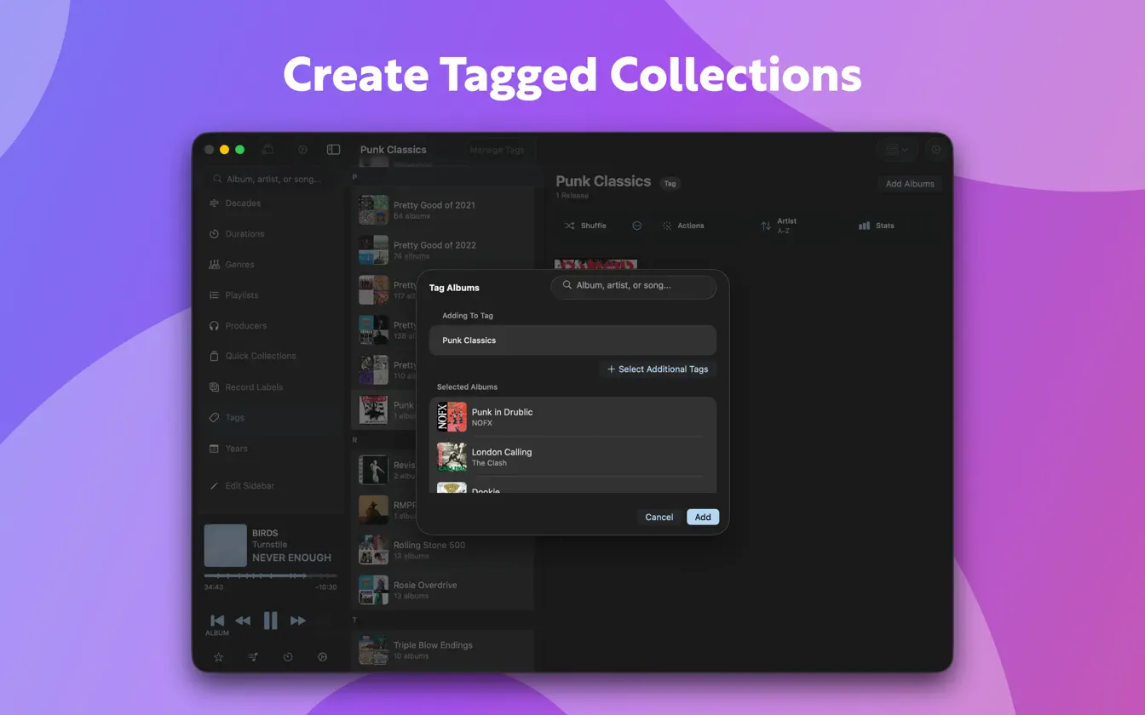Click the now playing BIRDS artwork
1145x715 pixels.
coord(225,546)
